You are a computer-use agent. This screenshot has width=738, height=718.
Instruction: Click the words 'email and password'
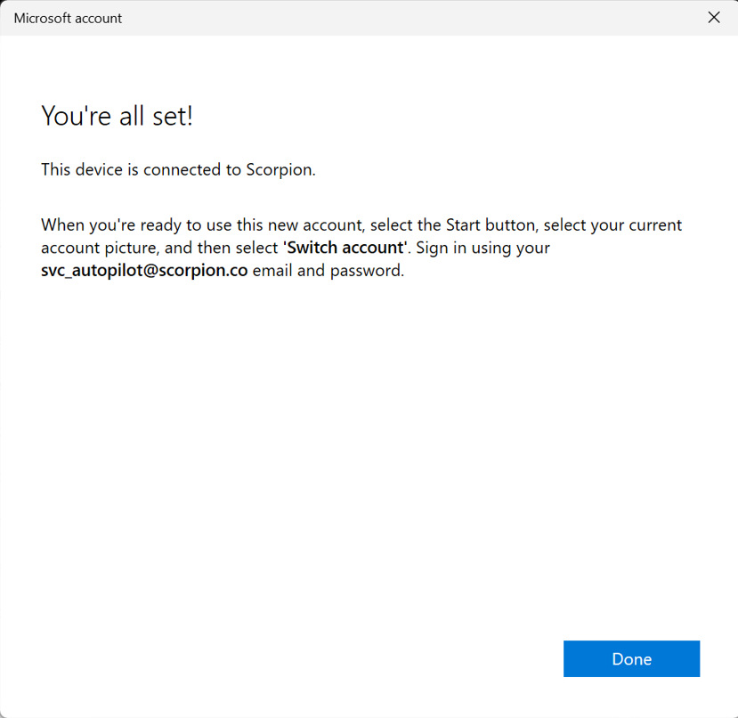(328, 271)
